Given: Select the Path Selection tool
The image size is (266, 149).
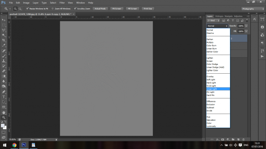Looking at the screenshot, I should pyautogui.click(x=3, y=102).
